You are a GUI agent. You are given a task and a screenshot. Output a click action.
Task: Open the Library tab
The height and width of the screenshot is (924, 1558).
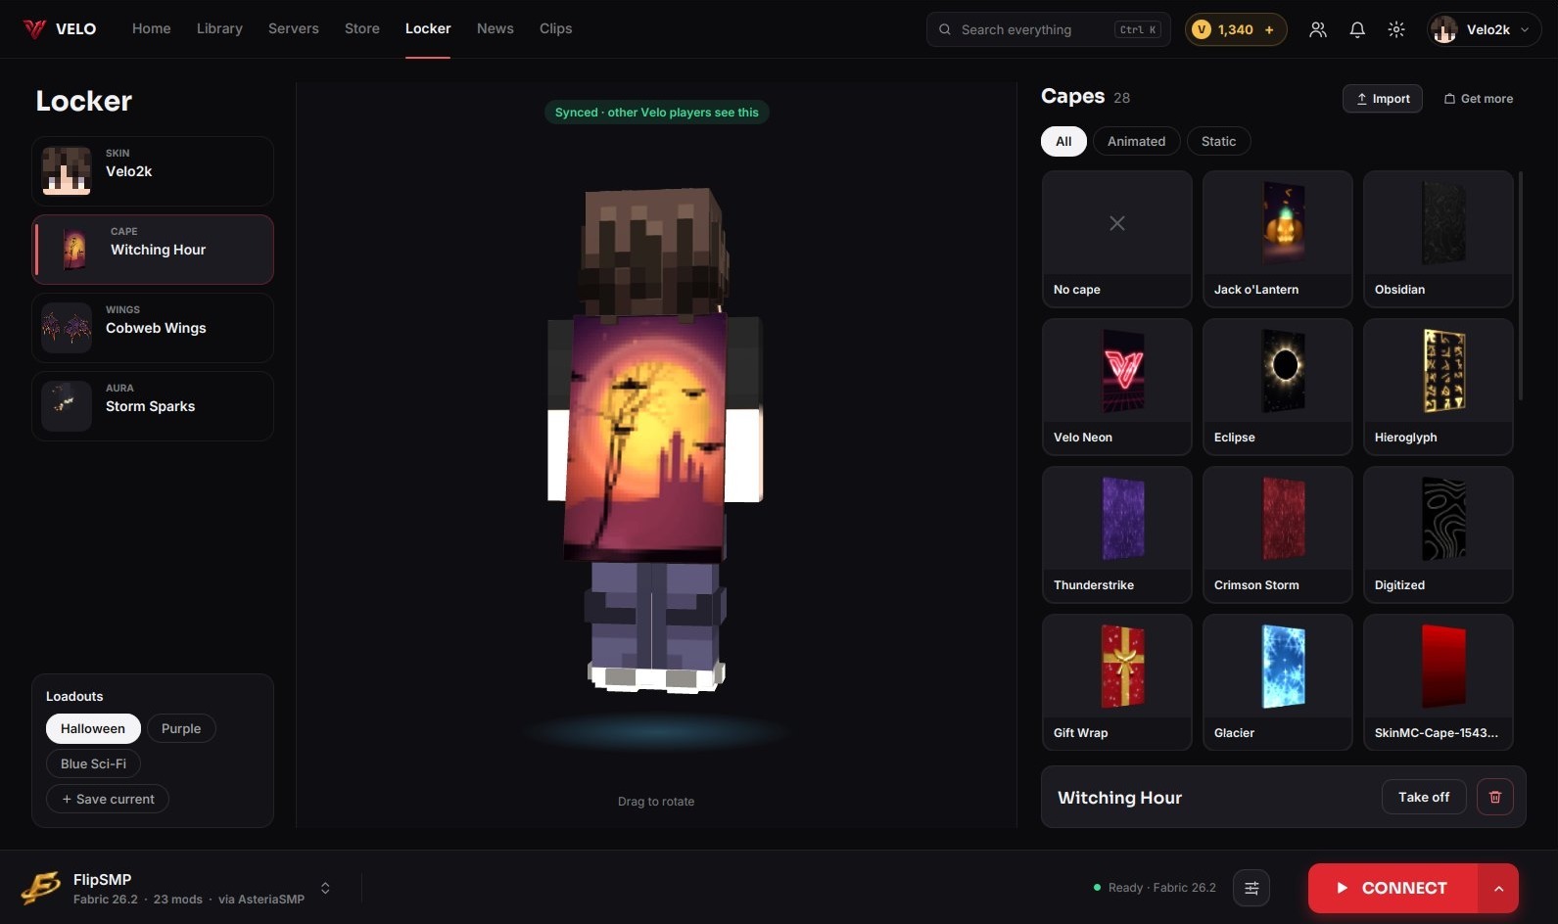pyautogui.click(x=219, y=28)
